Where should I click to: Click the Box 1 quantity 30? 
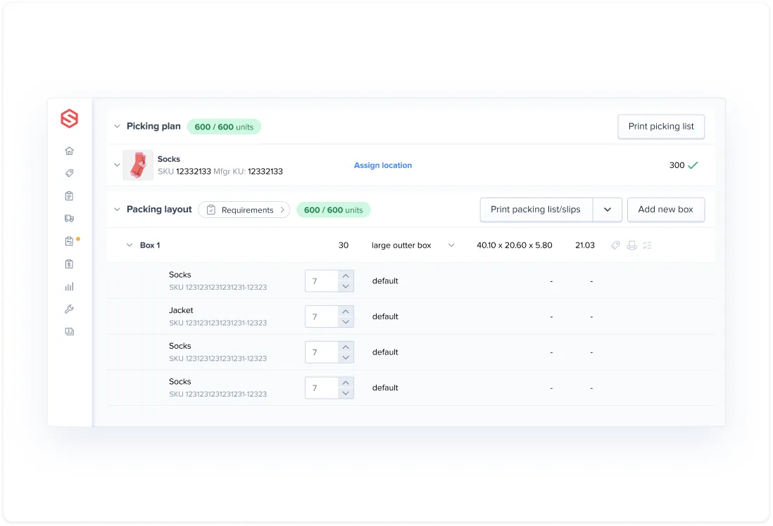tap(344, 245)
